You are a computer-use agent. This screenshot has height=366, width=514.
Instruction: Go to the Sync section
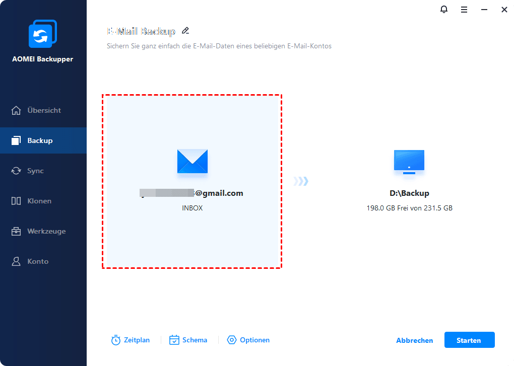point(43,171)
